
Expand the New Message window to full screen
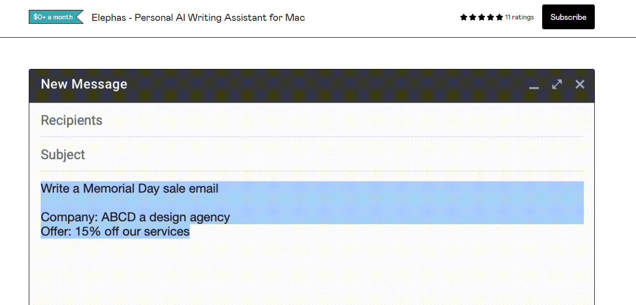click(557, 85)
